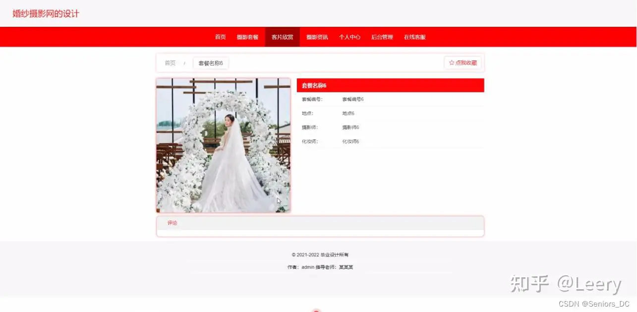The image size is (637, 312).
Task: Go to 摄影套餐 navigation item
Action: (x=247, y=37)
